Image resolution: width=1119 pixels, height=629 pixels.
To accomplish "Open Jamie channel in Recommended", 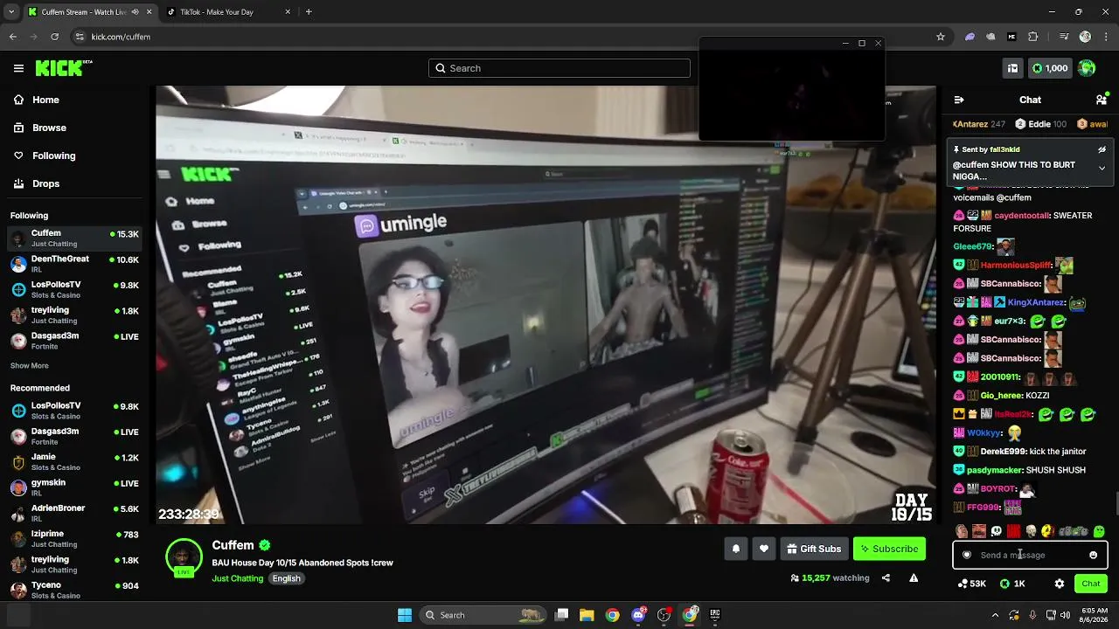I will pos(75,461).
